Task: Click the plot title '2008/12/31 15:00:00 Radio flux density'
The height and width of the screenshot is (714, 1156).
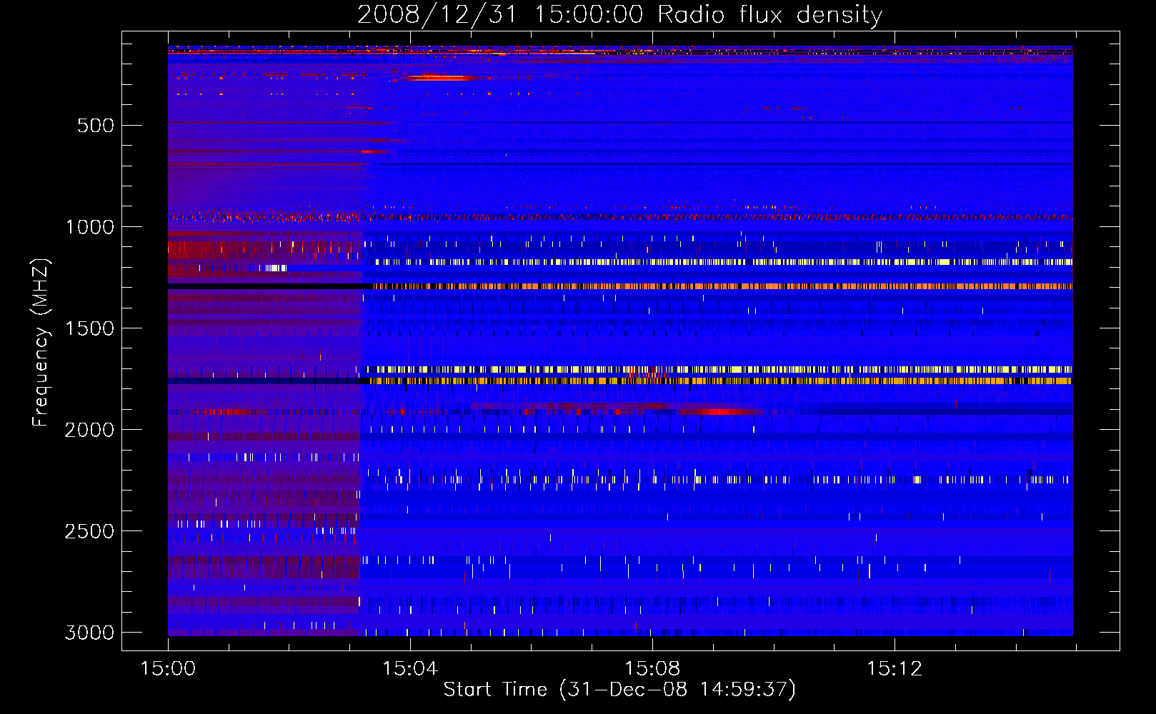Action: pyautogui.click(x=619, y=14)
